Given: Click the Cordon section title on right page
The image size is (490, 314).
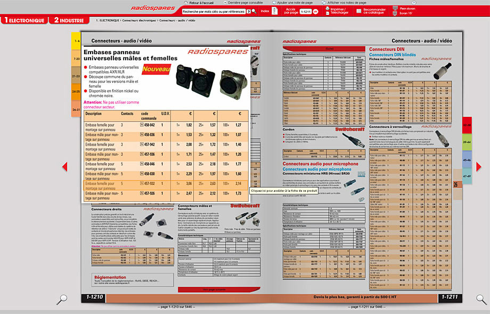Looking at the screenshot, I should [x=289, y=130].
